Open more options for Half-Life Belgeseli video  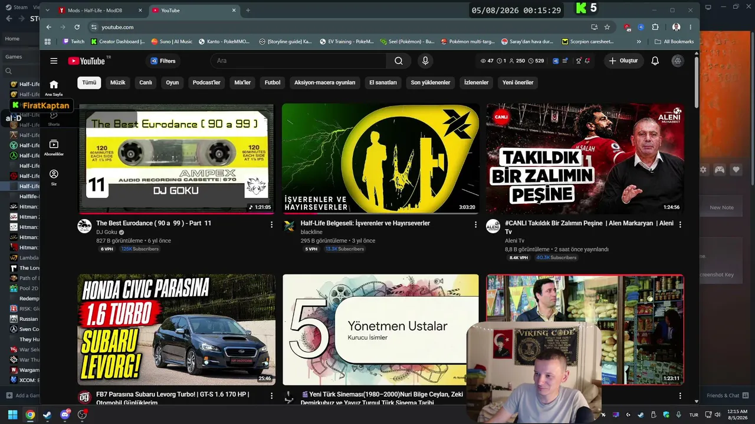coord(475,224)
